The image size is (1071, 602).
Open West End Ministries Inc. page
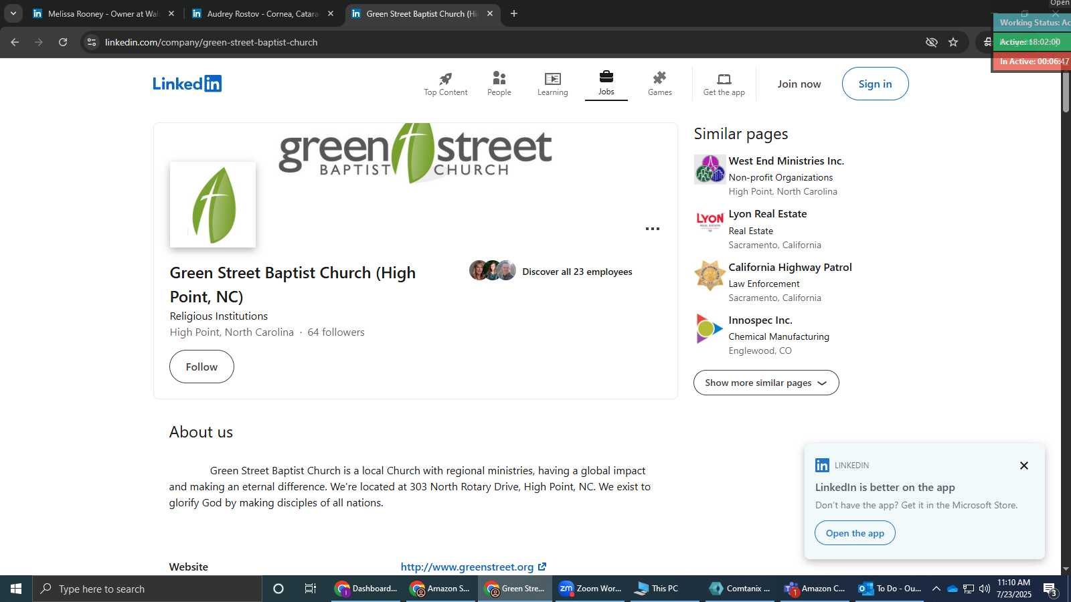point(786,161)
